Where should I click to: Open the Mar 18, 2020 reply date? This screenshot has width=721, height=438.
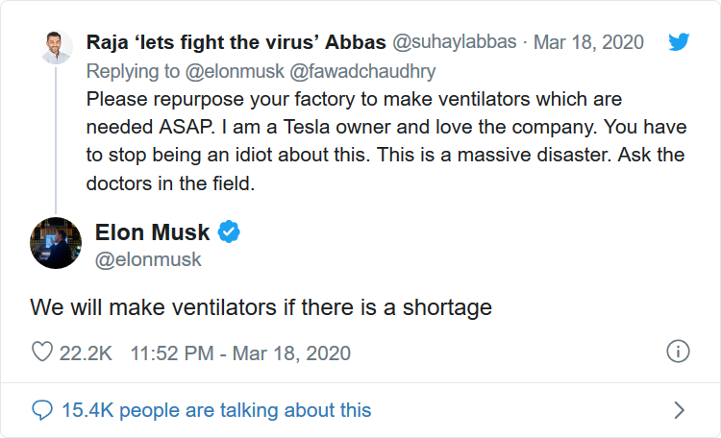(x=588, y=43)
